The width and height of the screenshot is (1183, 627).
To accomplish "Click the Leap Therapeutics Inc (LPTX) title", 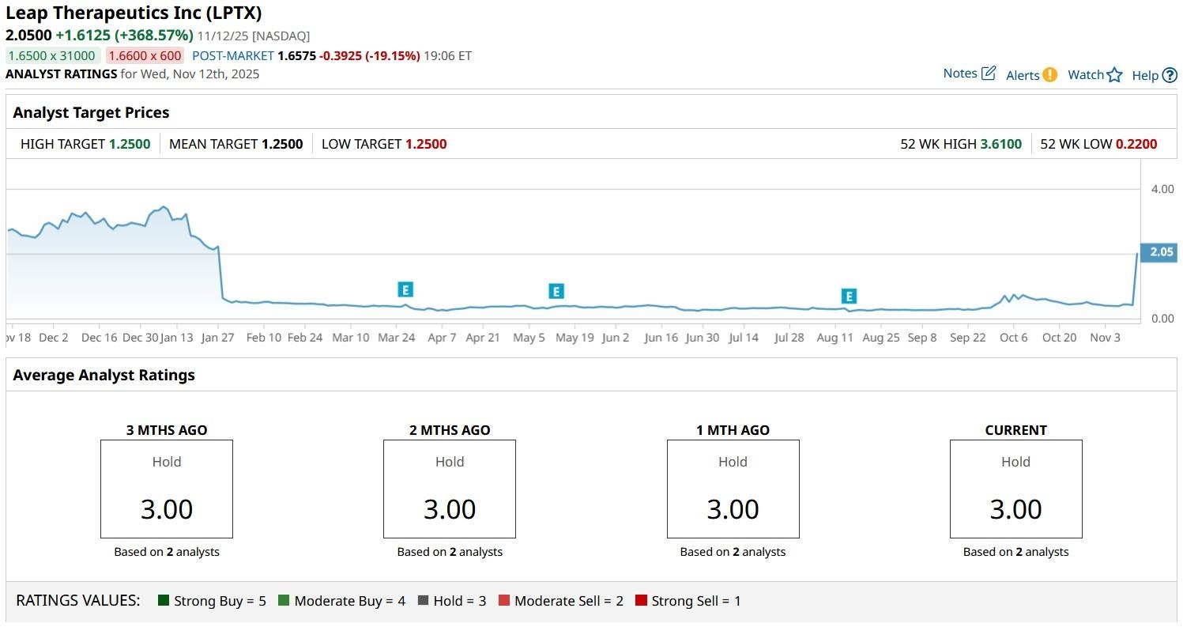I will 134,13.
